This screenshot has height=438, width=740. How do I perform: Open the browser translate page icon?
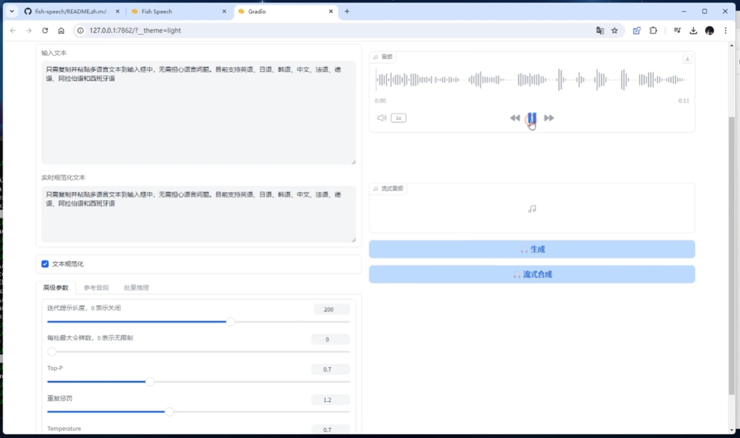[600, 31]
